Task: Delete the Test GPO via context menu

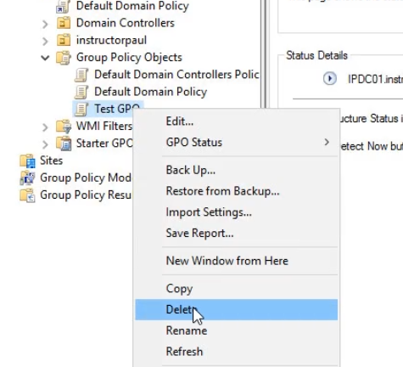Action: 236,309
